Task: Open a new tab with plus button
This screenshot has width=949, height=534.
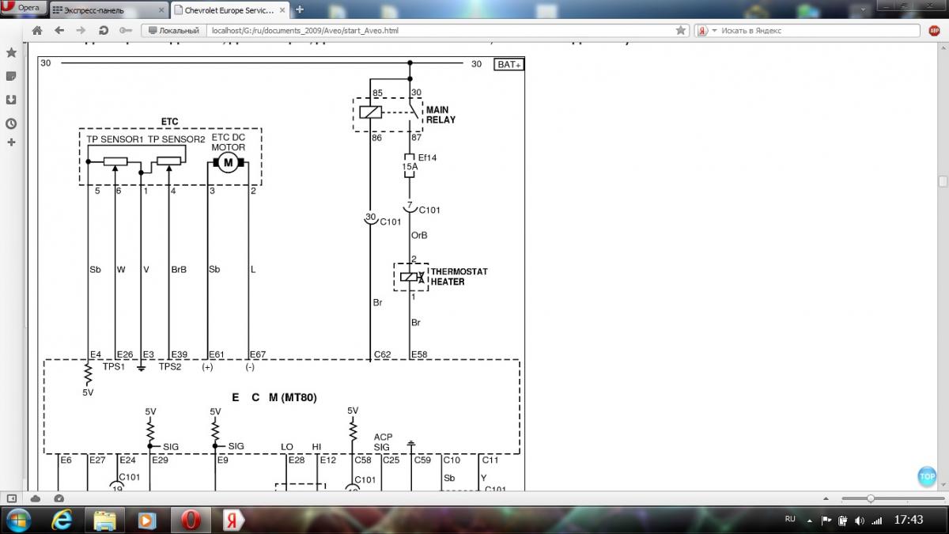Action: (299, 9)
